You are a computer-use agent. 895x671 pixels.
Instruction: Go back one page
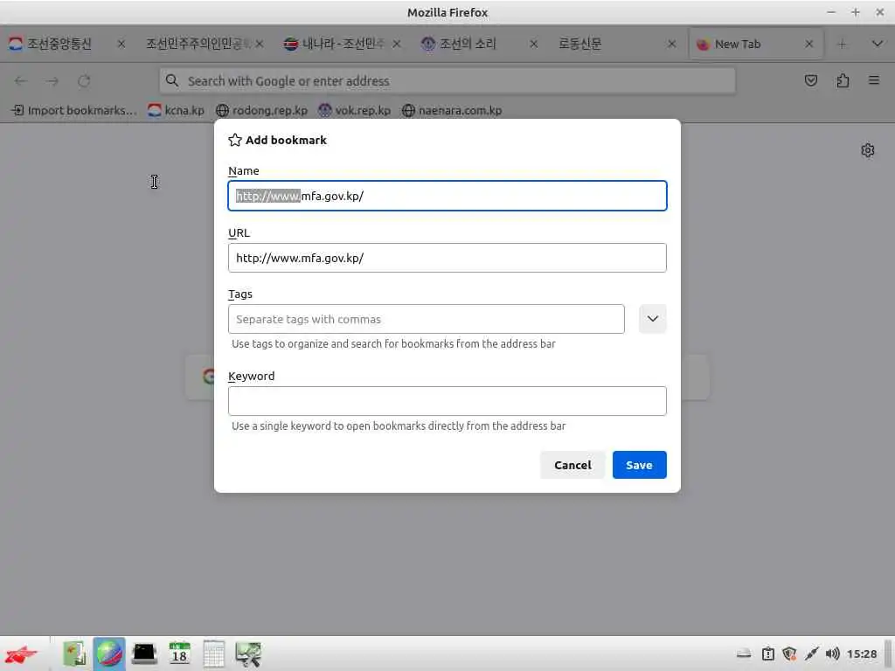coord(21,81)
